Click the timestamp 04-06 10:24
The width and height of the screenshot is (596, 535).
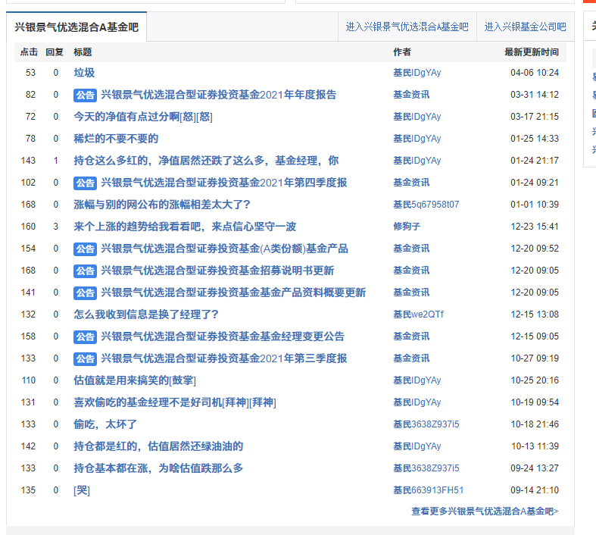535,73
